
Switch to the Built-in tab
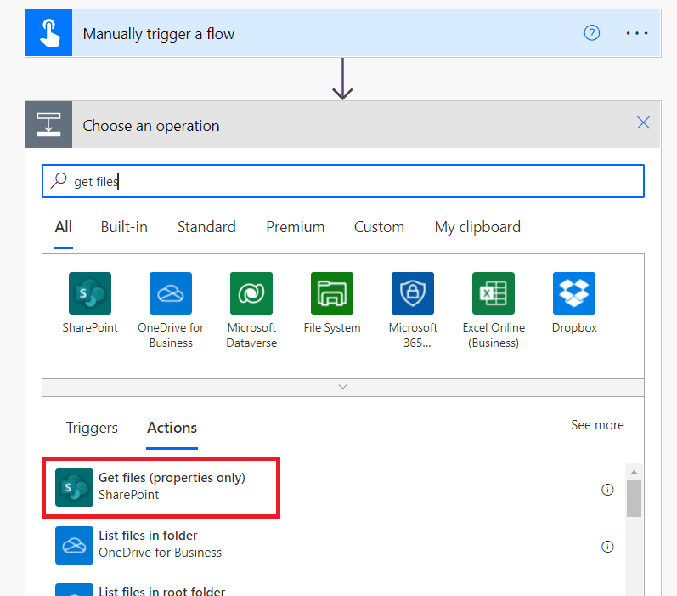124,227
